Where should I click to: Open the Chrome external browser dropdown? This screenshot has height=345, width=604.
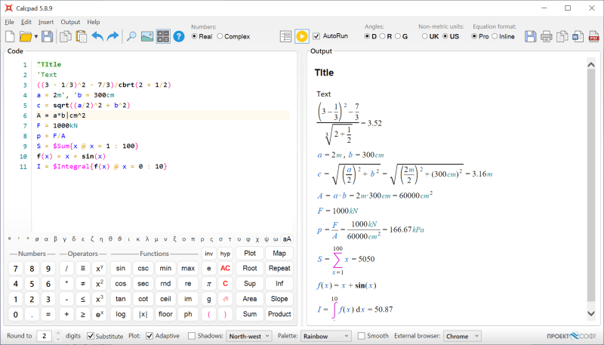click(x=462, y=336)
